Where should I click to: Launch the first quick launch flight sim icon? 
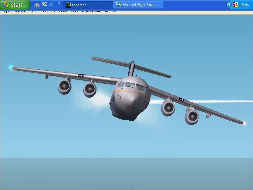pyautogui.click(x=37, y=5)
